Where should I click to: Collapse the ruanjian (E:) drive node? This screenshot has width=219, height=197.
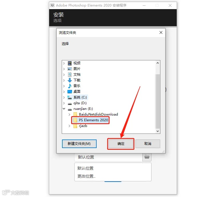tap(64, 109)
